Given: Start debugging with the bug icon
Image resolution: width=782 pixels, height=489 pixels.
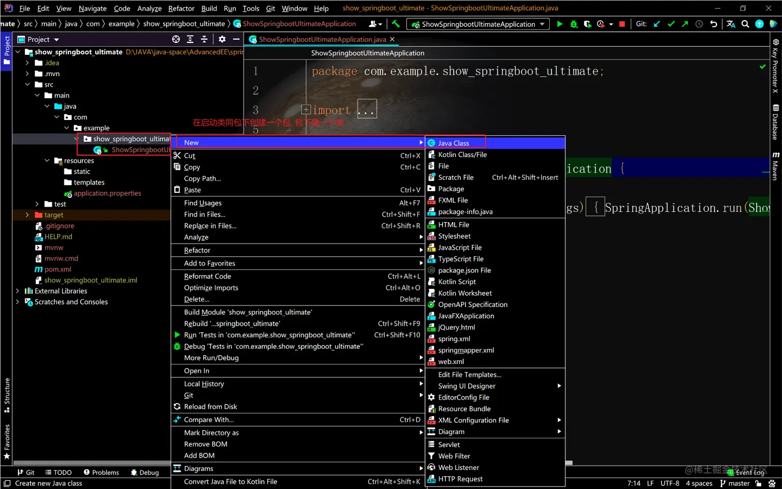Looking at the screenshot, I should click(x=574, y=24).
